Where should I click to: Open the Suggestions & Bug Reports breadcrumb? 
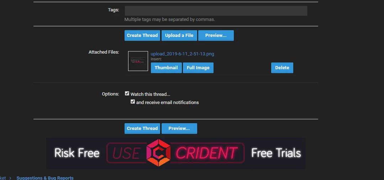(x=45, y=178)
